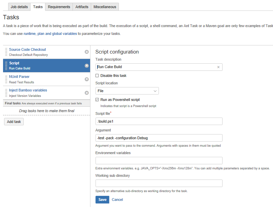This screenshot has width=273, height=208.
Task: Clear the Task description field text
Action: pos(218,67)
